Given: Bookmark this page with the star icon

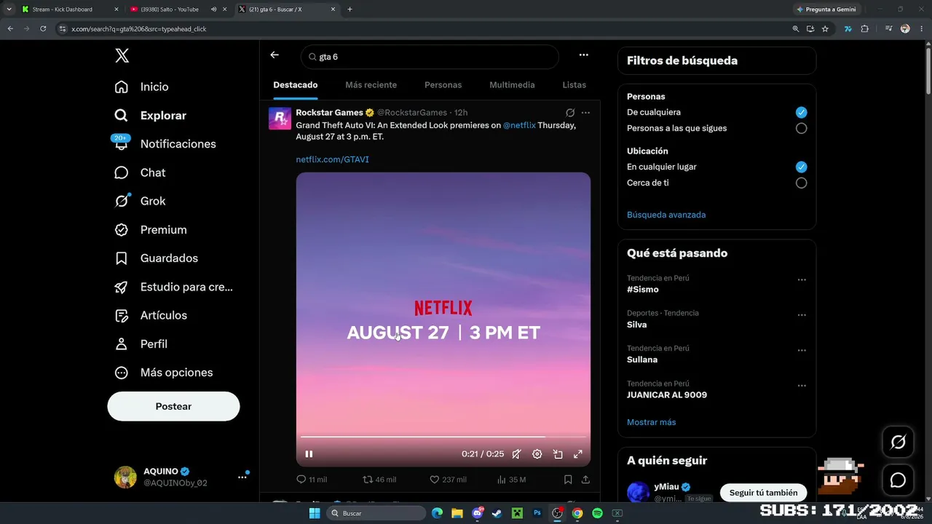Looking at the screenshot, I should [825, 29].
